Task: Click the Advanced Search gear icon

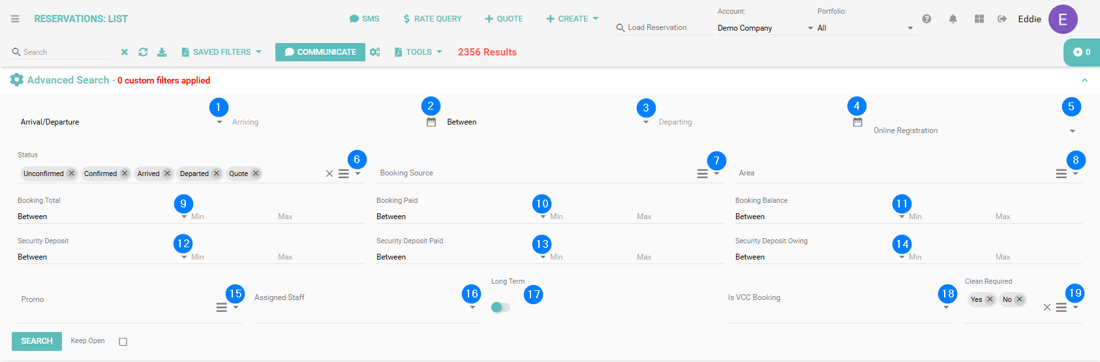Action: coord(17,80)
